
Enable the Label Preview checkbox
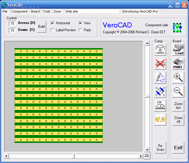52,30
